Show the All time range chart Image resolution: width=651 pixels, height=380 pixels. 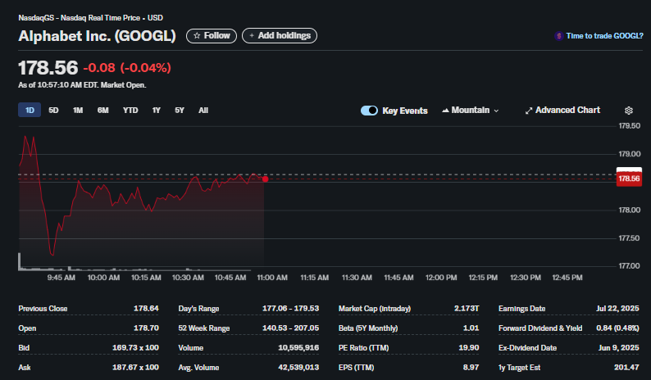coord(203,110)
